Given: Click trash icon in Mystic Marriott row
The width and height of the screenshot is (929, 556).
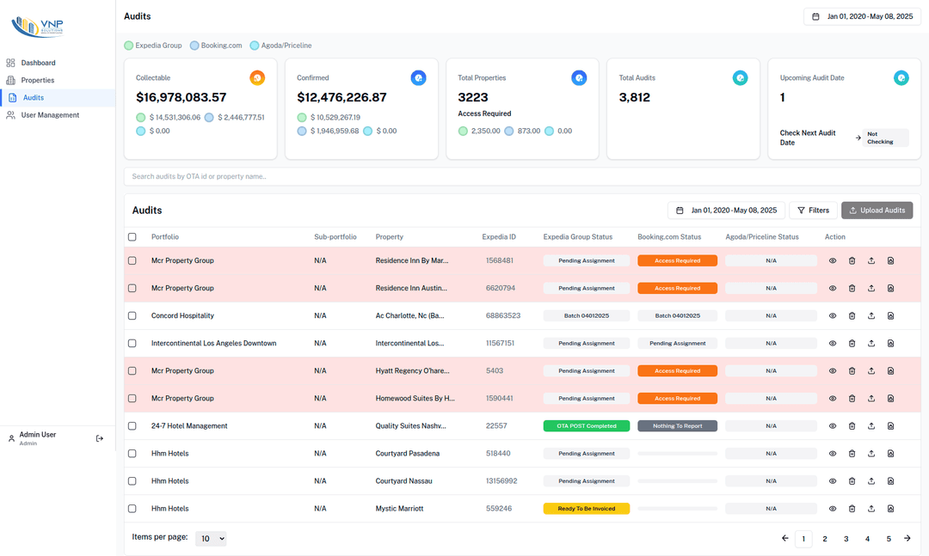Looking at the screenshot, I should coord(852,509).
